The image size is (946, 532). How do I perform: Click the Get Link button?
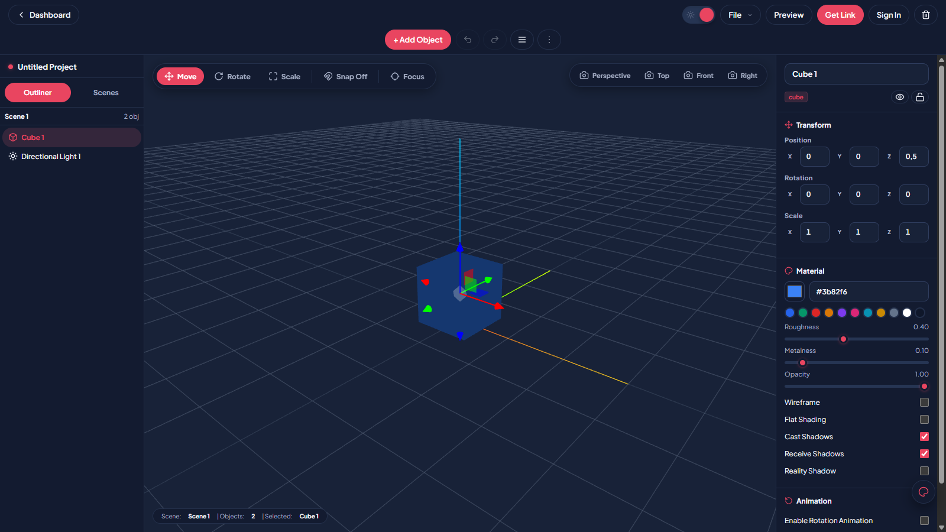(840, 15)
